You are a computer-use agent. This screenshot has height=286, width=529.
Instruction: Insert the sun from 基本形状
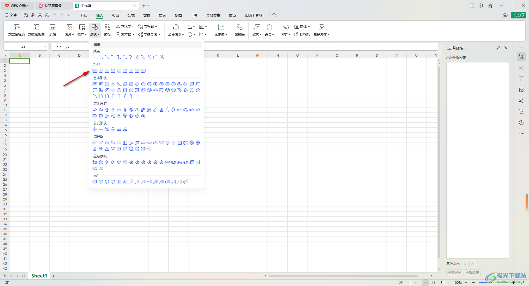point(186,90)
